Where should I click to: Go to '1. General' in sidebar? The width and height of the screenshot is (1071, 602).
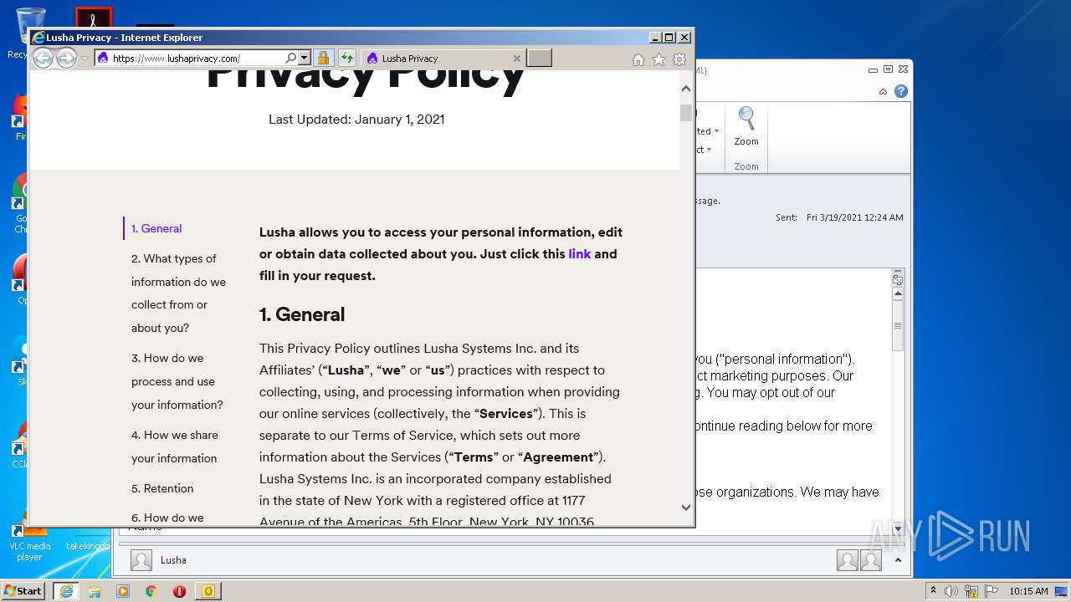click(x=156, y=228)
